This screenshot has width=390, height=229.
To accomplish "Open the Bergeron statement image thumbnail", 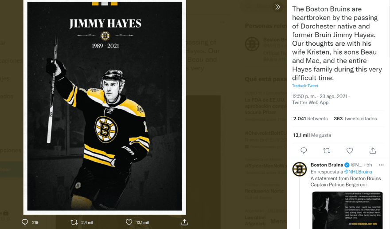I will tap(347, 209).
